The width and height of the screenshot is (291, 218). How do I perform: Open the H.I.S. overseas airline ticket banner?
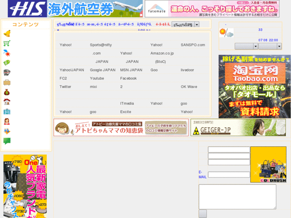pos(75,9)
